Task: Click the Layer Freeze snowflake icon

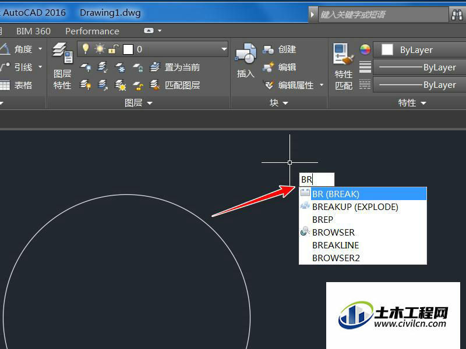Action: point(121,67)
